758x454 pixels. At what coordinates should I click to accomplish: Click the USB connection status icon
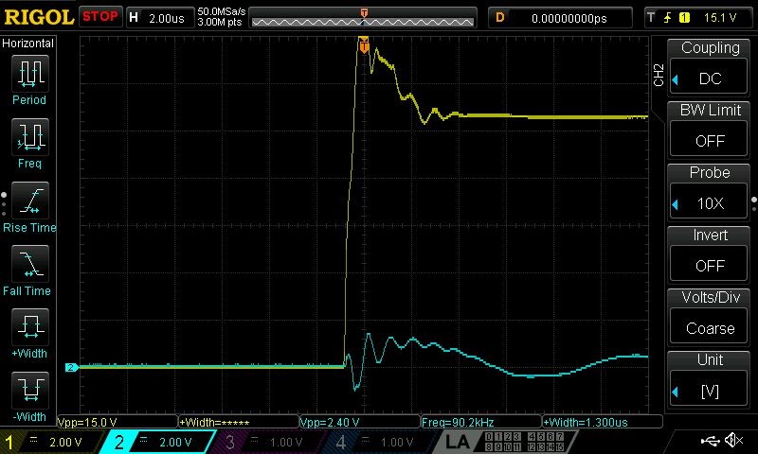click(710, 441)
